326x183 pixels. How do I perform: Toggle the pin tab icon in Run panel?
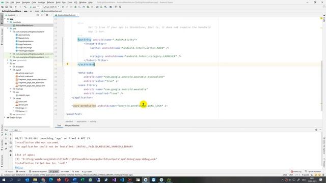(6, 149)
